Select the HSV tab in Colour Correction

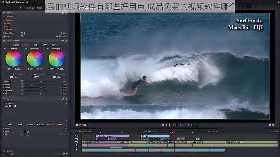(x=45, y=45)
